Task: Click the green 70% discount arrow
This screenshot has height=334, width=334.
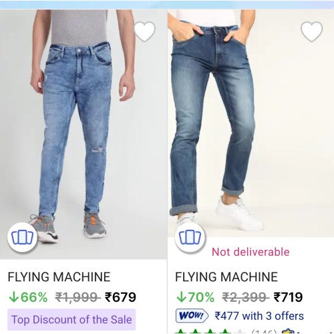Action: click(x=181, y=297)
